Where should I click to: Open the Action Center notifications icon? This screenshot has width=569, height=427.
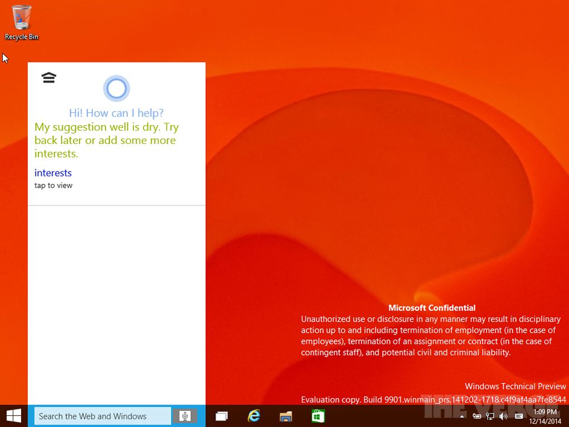coord(519,416)
